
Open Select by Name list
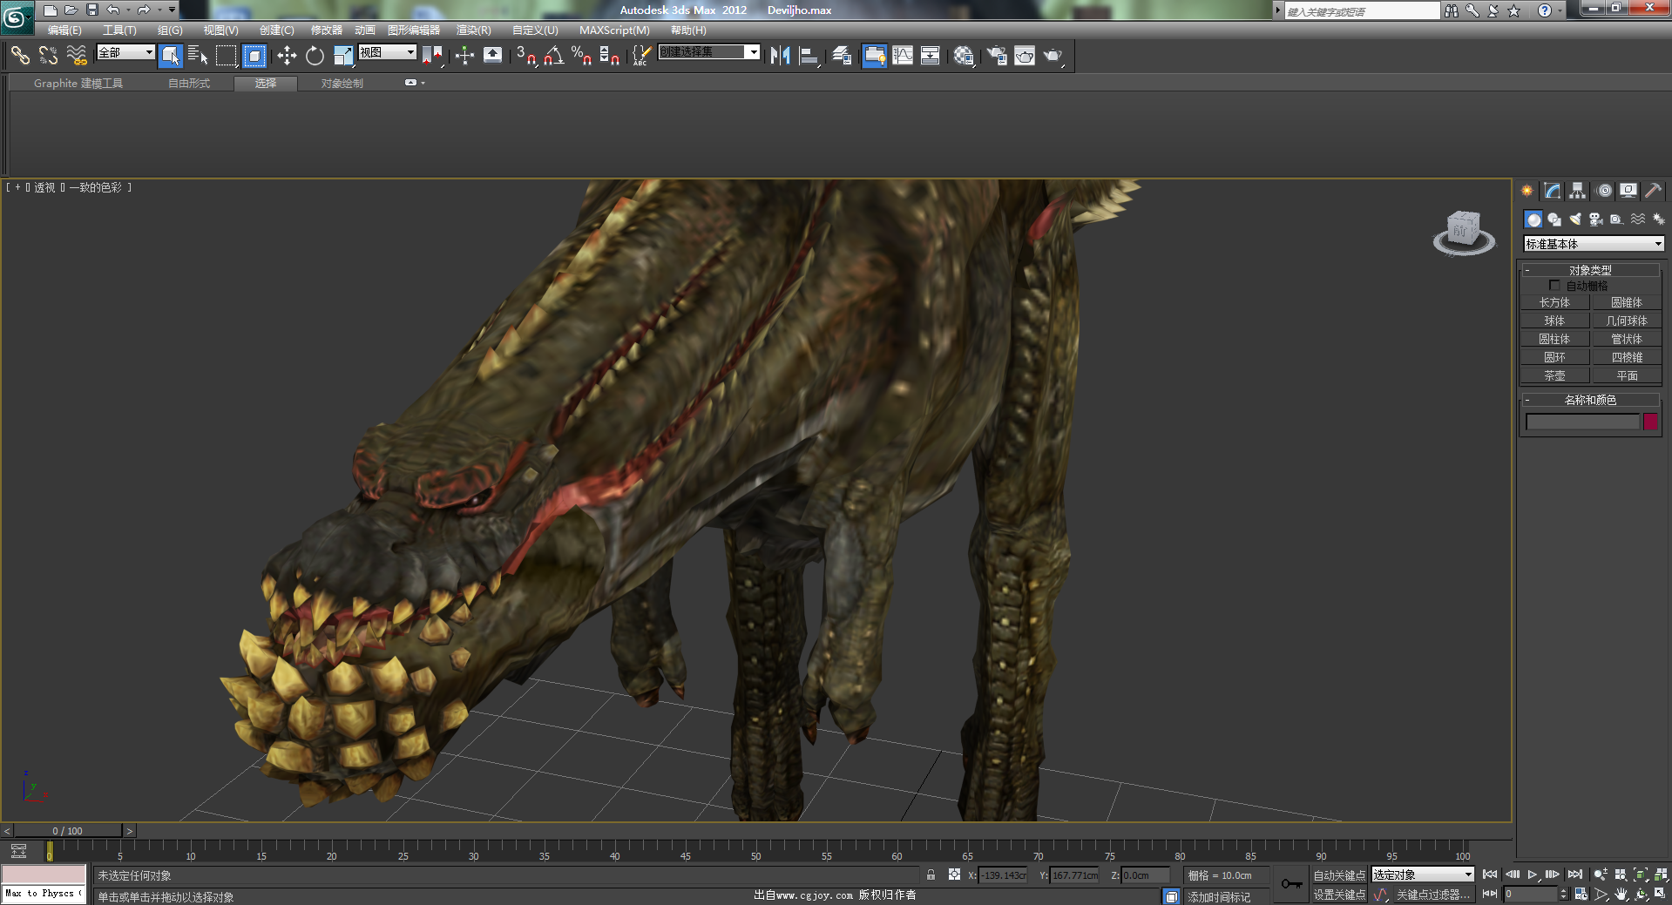(x=198, y=56)
